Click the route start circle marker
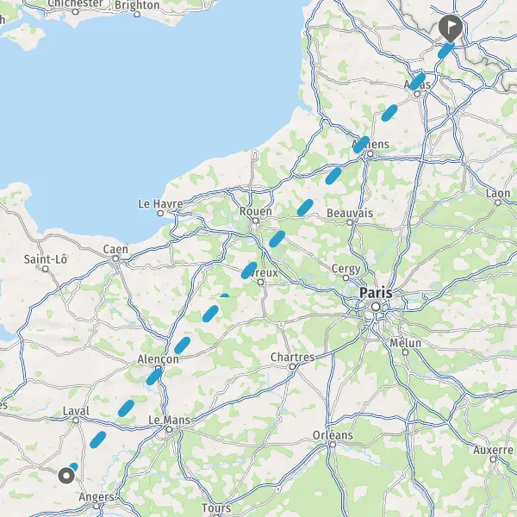 66,476
